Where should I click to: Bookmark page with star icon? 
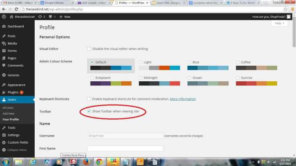[x=285, y=9]
